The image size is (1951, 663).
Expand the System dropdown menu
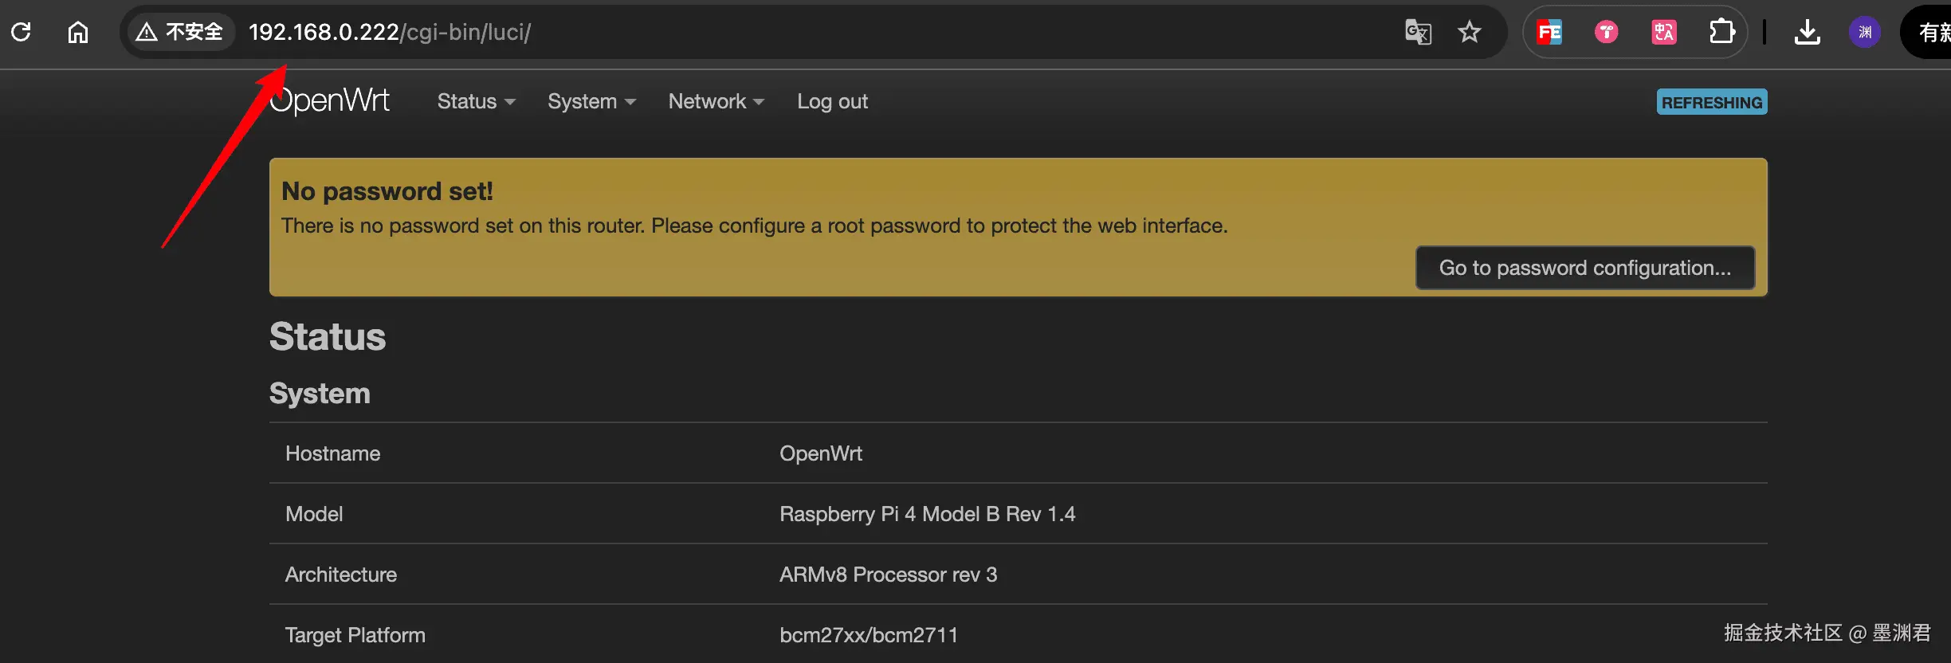(591, 101)
